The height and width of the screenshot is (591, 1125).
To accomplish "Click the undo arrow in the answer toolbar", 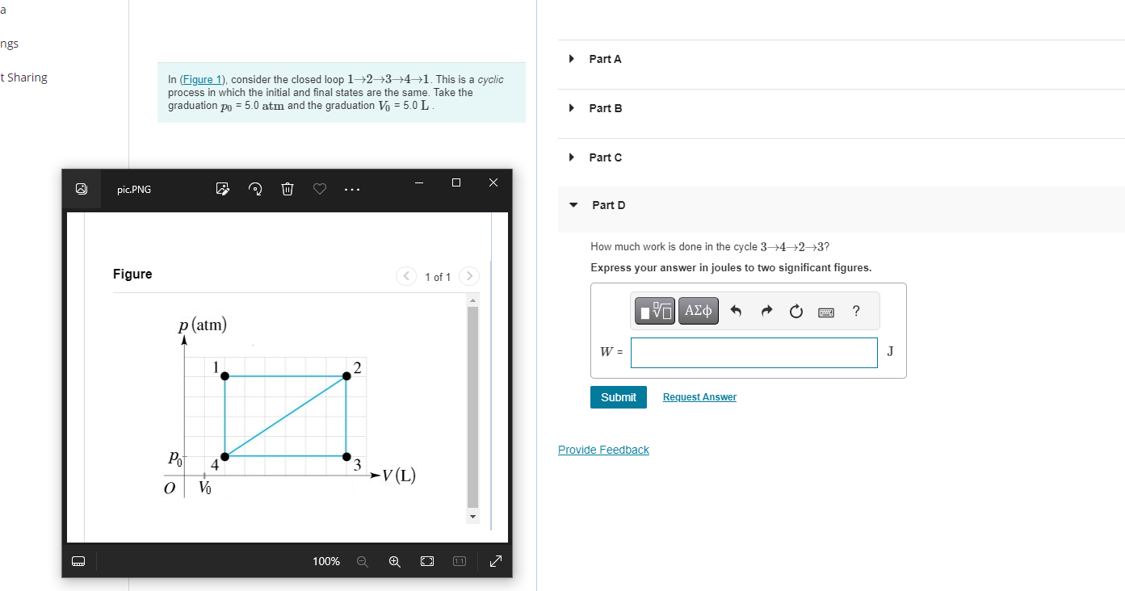I will click(x=736, y=311).
